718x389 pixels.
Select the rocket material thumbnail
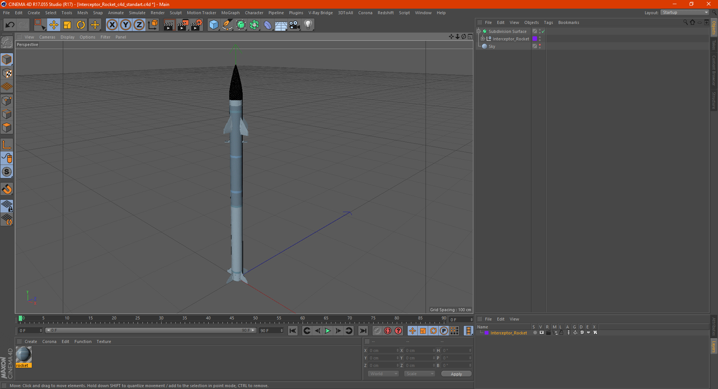click(x=24, y=354)
